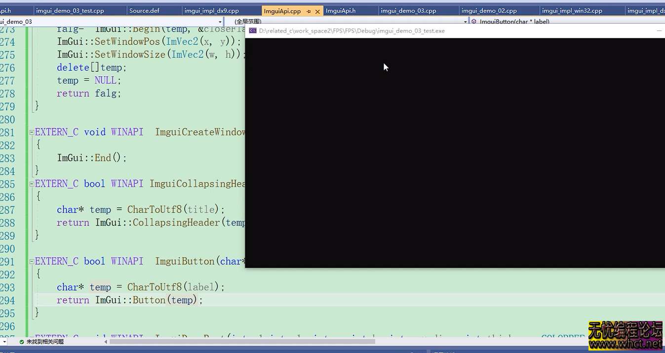Screen dimensions: 665x353
Task: Click the green checkmark icon in the status bar
Action: click(x=21, y=341)
